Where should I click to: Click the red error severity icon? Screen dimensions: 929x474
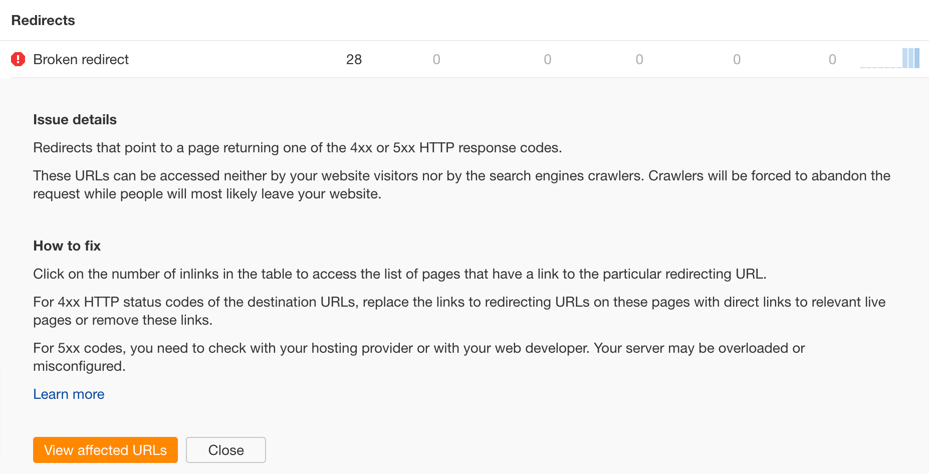18,59
